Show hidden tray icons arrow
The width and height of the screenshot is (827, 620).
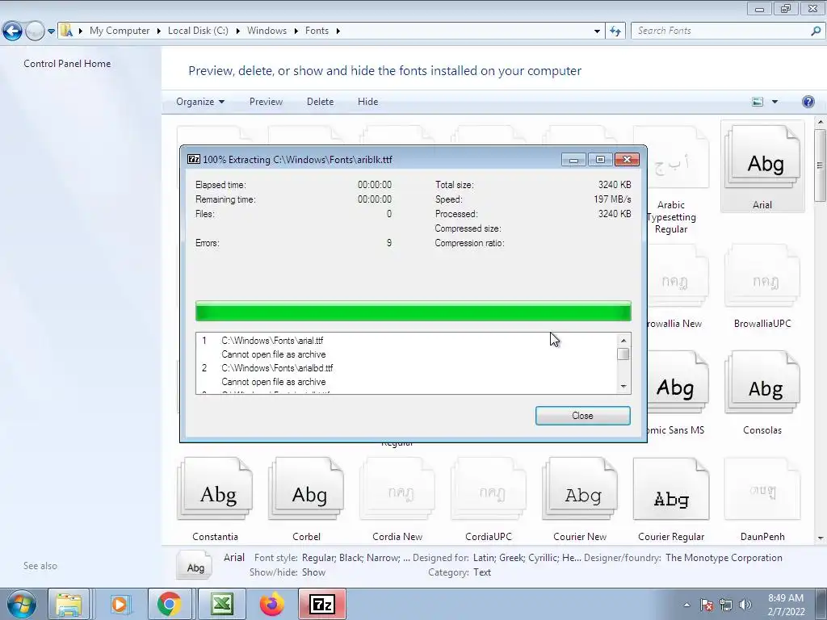point(686,605)
